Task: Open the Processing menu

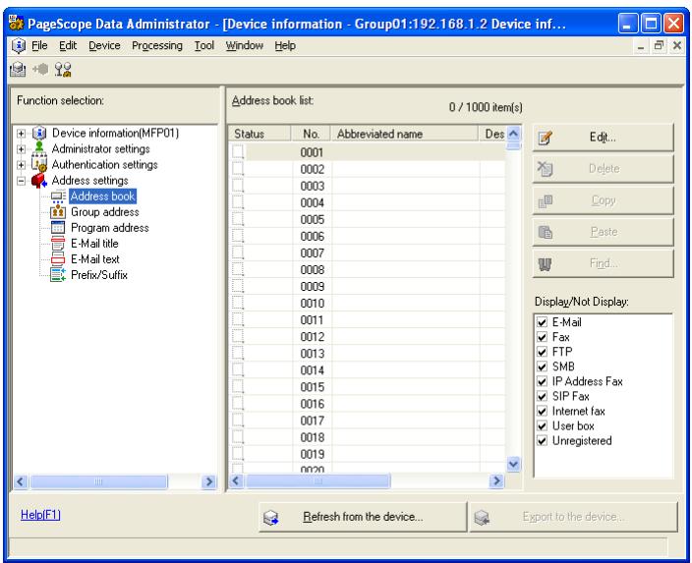Action: pos(157,45)
